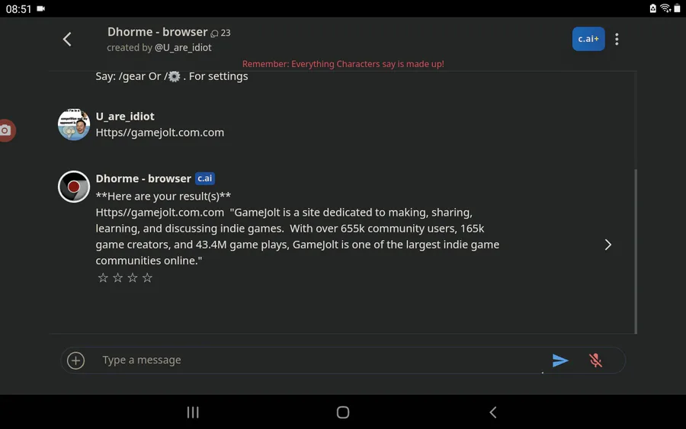Go back using the header arrow
Screen dimensions: 686x429
tap(67, 40)
